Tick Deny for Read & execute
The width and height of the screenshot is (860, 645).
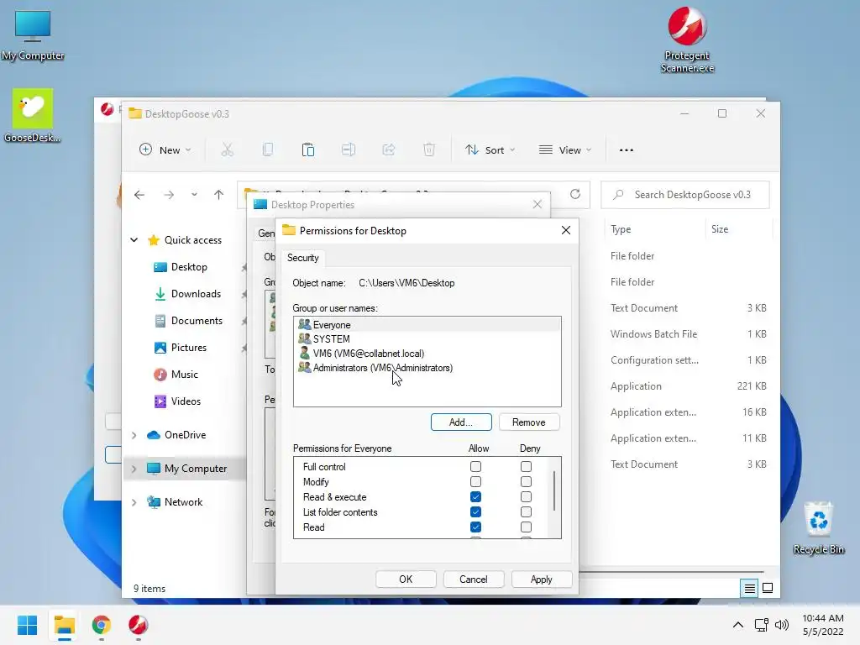pyautogui.click(x=526, y=497)
